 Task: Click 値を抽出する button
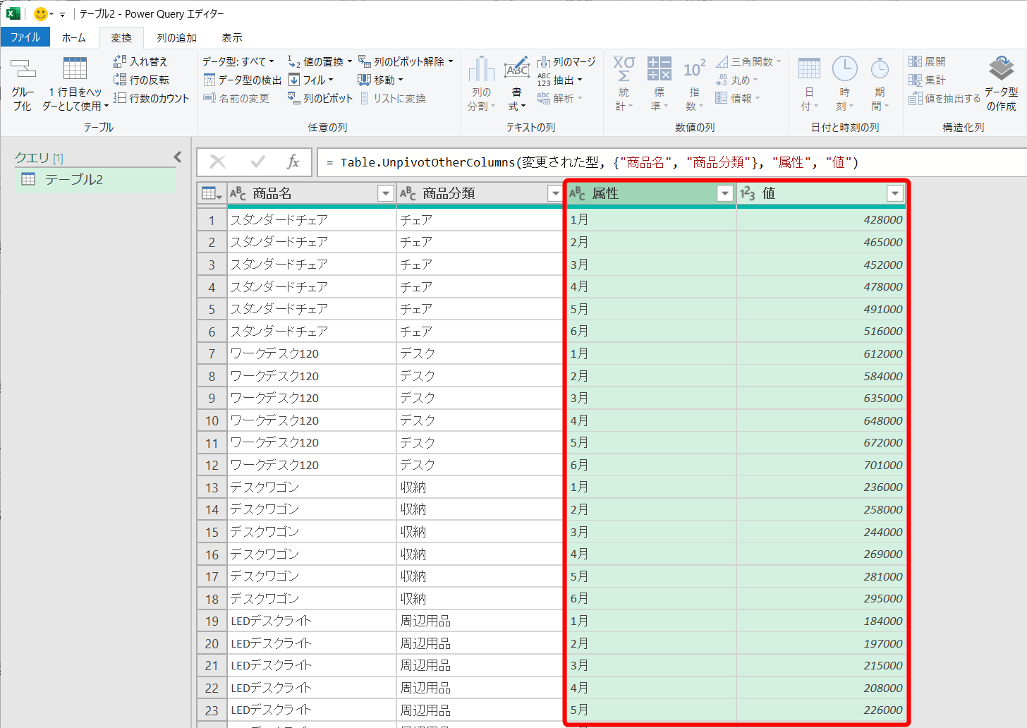pyautogui.click(x=944, y=98)
